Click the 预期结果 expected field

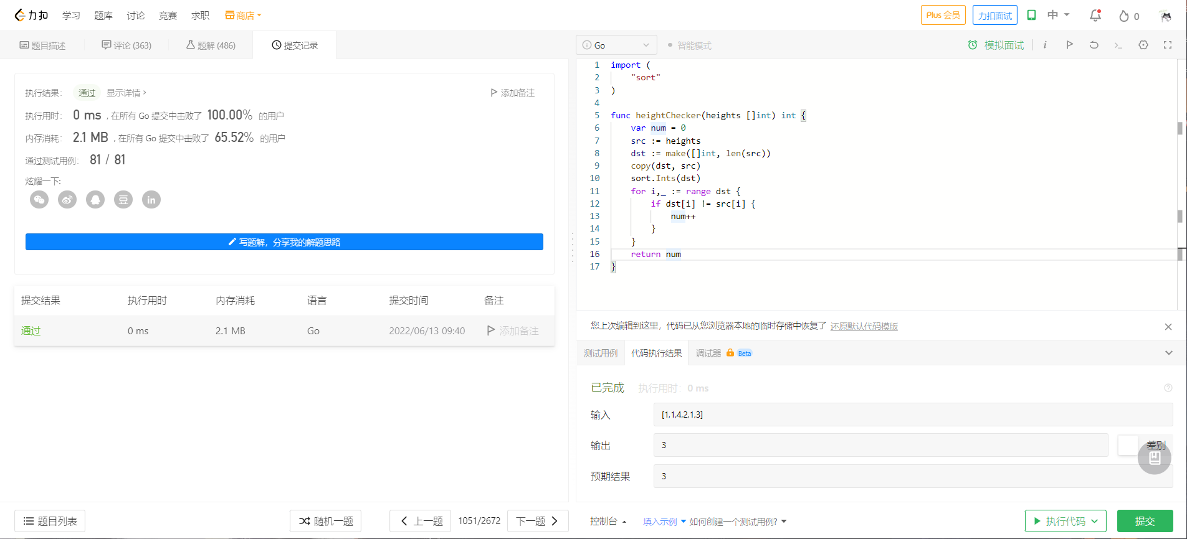click(913, 476)
